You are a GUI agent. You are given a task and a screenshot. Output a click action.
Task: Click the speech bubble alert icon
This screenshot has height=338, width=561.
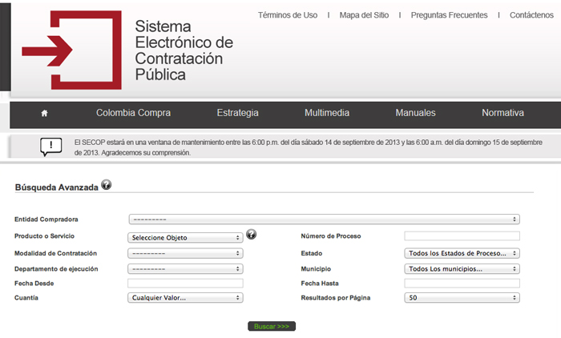tap(50, 146)
